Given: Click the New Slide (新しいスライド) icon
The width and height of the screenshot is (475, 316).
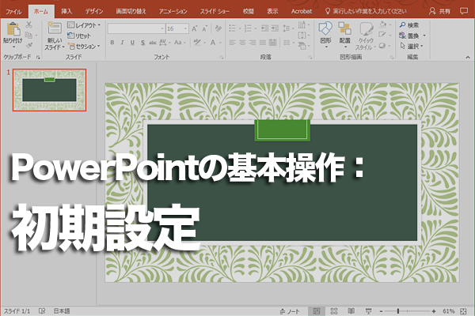Looking at the screenshot, I should (55, 28).
